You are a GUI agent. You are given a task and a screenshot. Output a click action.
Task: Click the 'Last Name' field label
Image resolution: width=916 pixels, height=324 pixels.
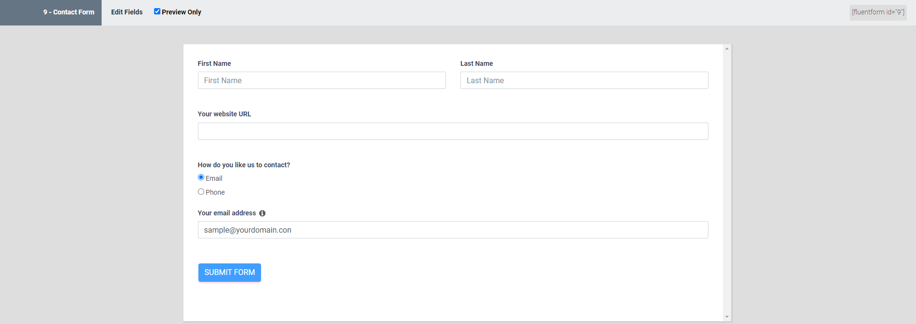click(x=476, y=63)
